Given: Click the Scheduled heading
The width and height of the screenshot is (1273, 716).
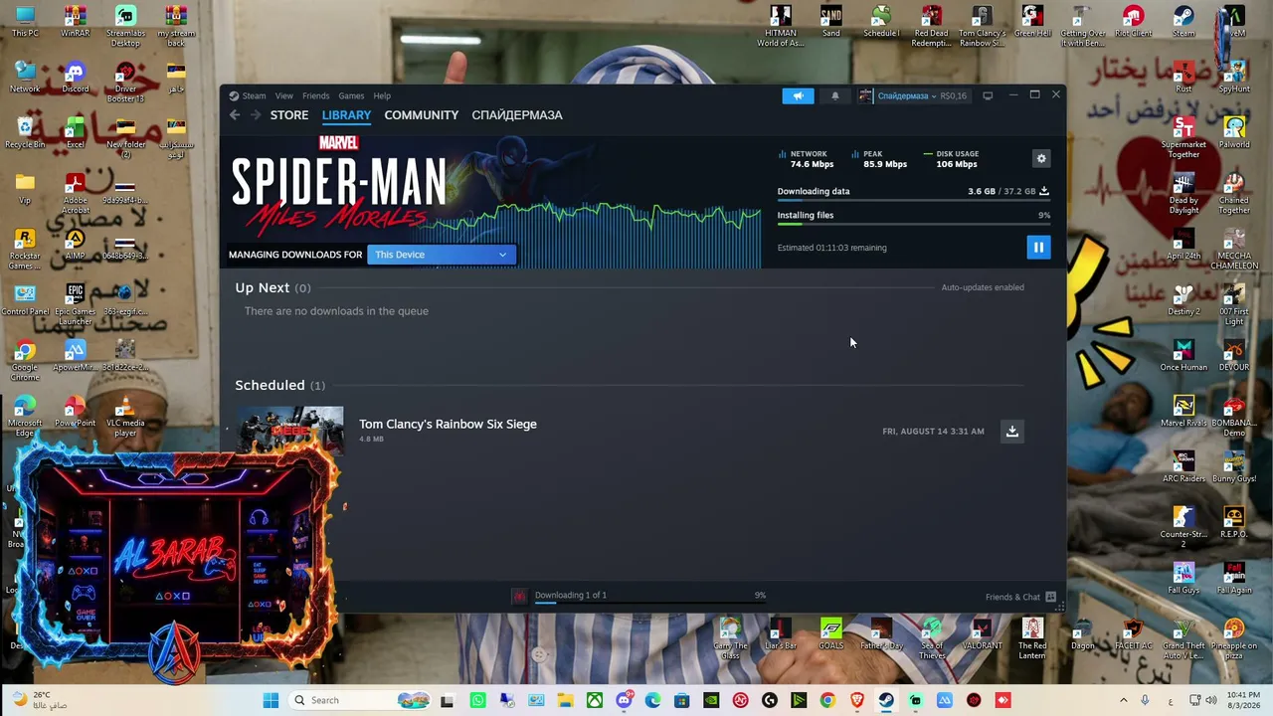Looking at the screenshot, I should (x=270, y=385).
